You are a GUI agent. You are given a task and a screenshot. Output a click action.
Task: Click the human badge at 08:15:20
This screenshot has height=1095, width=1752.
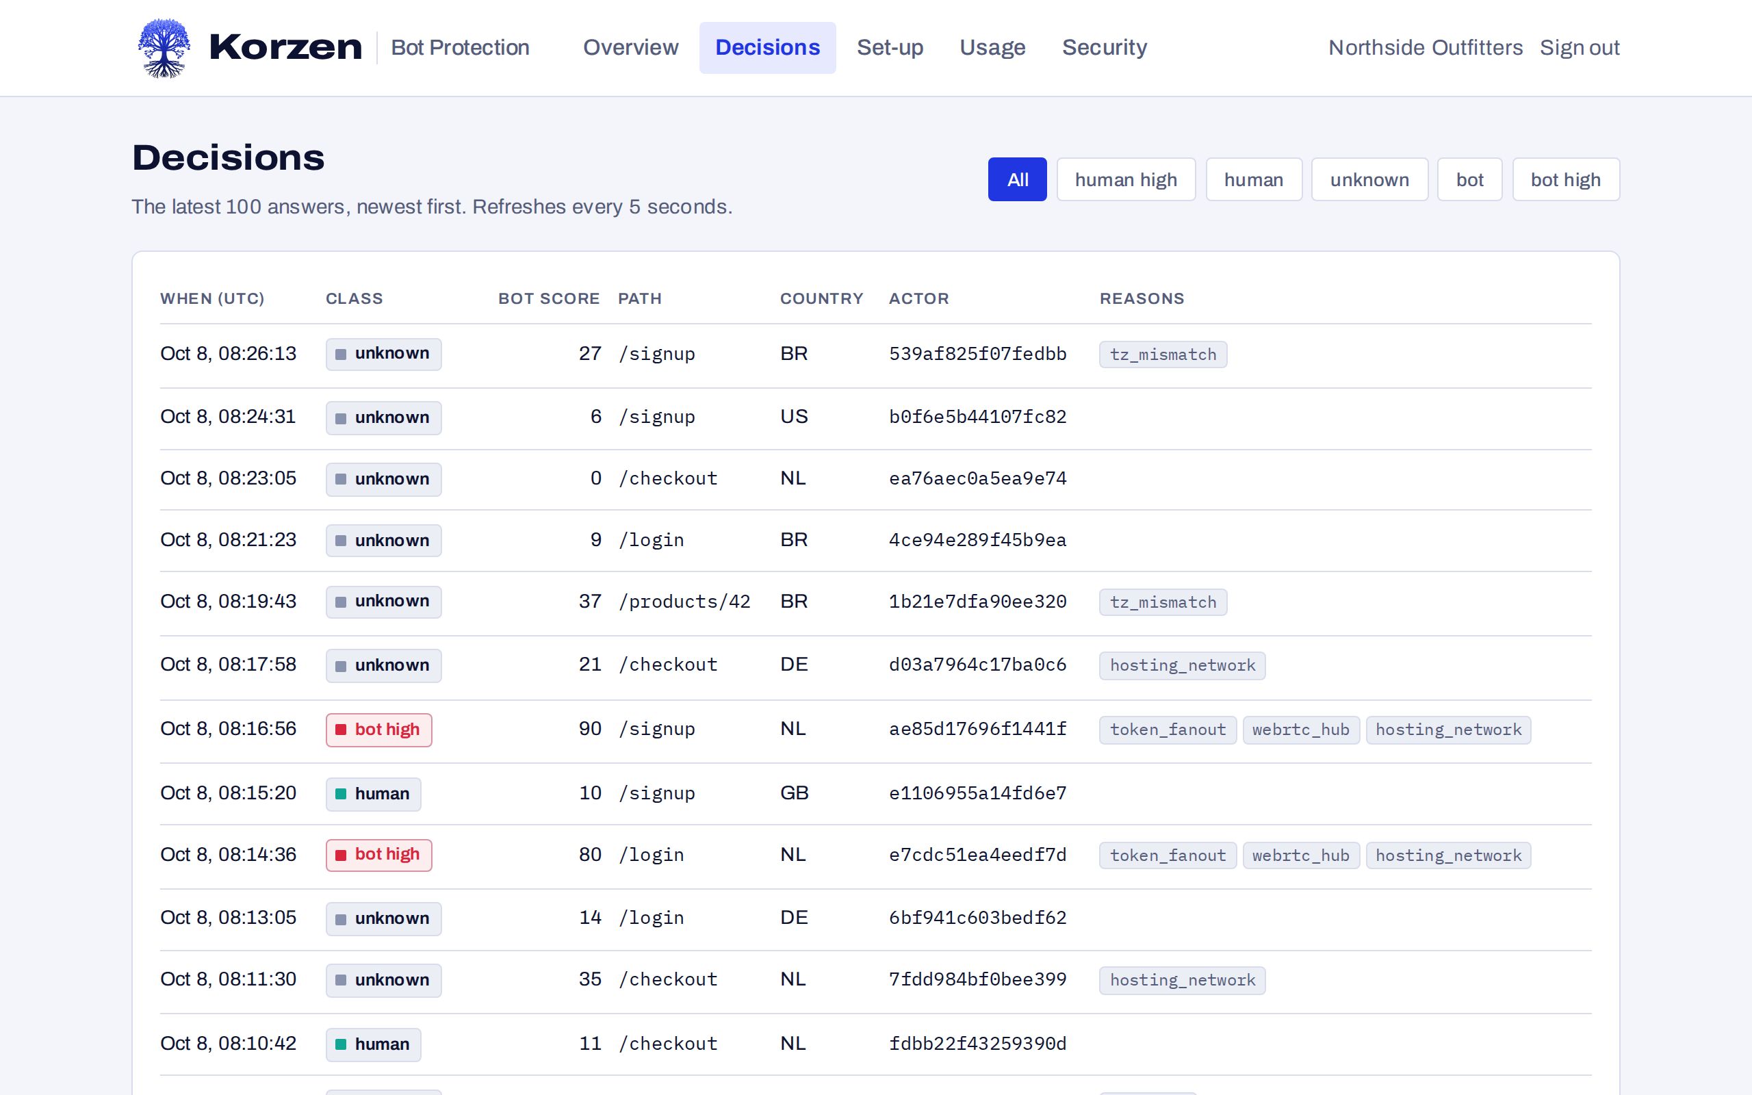[x=374, y=794]
